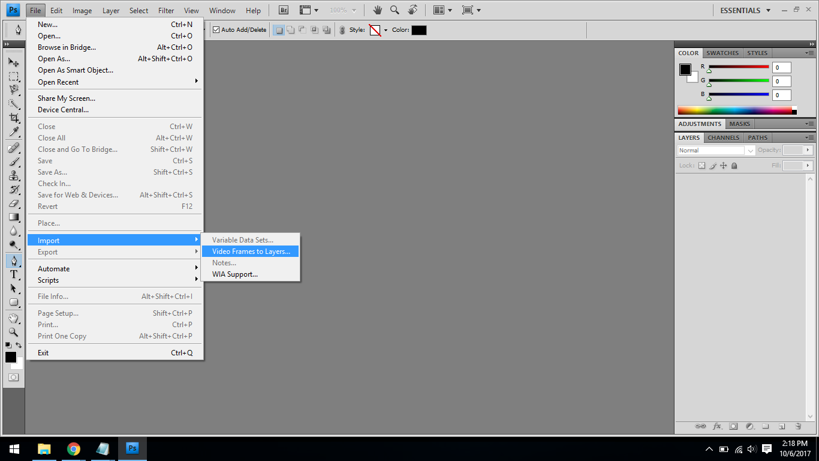Open the View Extras dropdown in the top bar

(x=309, y=10)
